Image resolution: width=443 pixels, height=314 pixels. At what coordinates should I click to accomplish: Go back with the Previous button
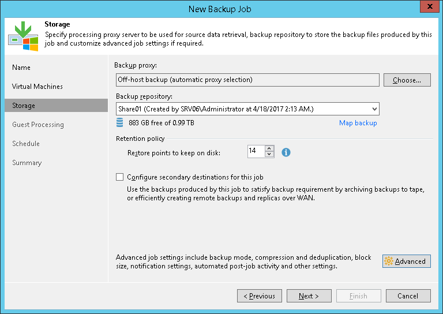click(259, 296)
